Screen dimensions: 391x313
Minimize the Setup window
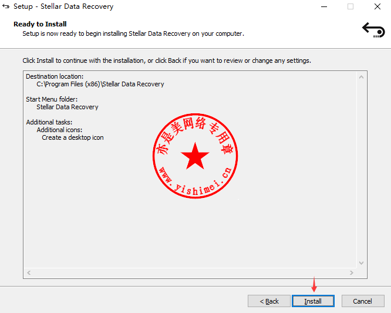[x=324, y=6]
